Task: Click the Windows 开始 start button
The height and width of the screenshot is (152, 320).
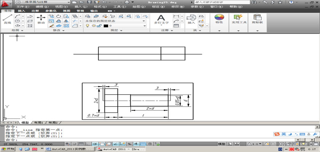Action: (x=8, y=149)
